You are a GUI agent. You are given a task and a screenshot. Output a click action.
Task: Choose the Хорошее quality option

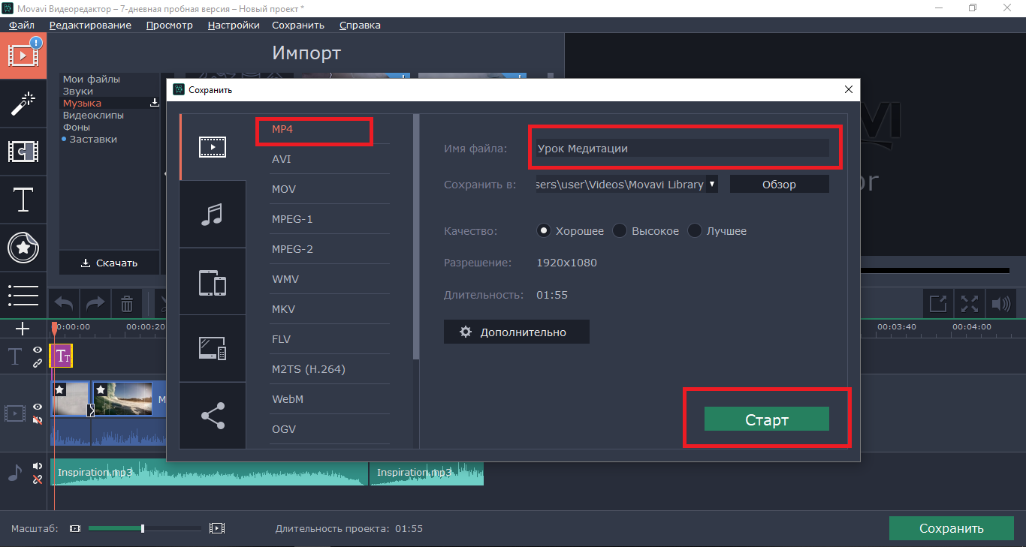pos(544,231)
